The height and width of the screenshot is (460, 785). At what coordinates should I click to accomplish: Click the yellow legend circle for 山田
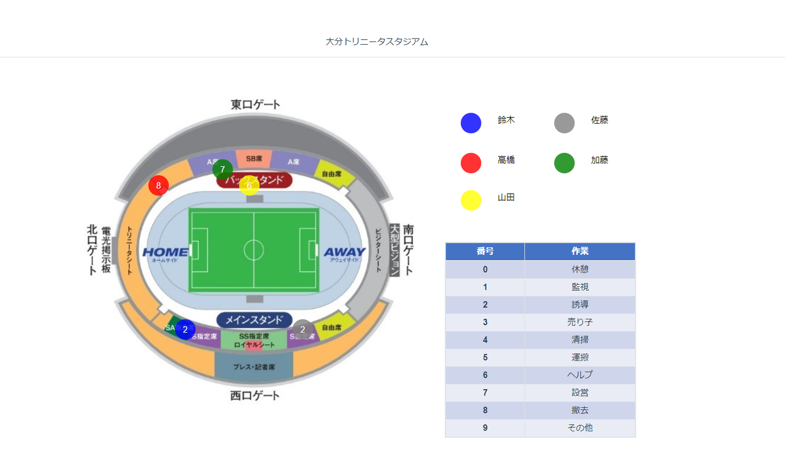tap(471, 200)
